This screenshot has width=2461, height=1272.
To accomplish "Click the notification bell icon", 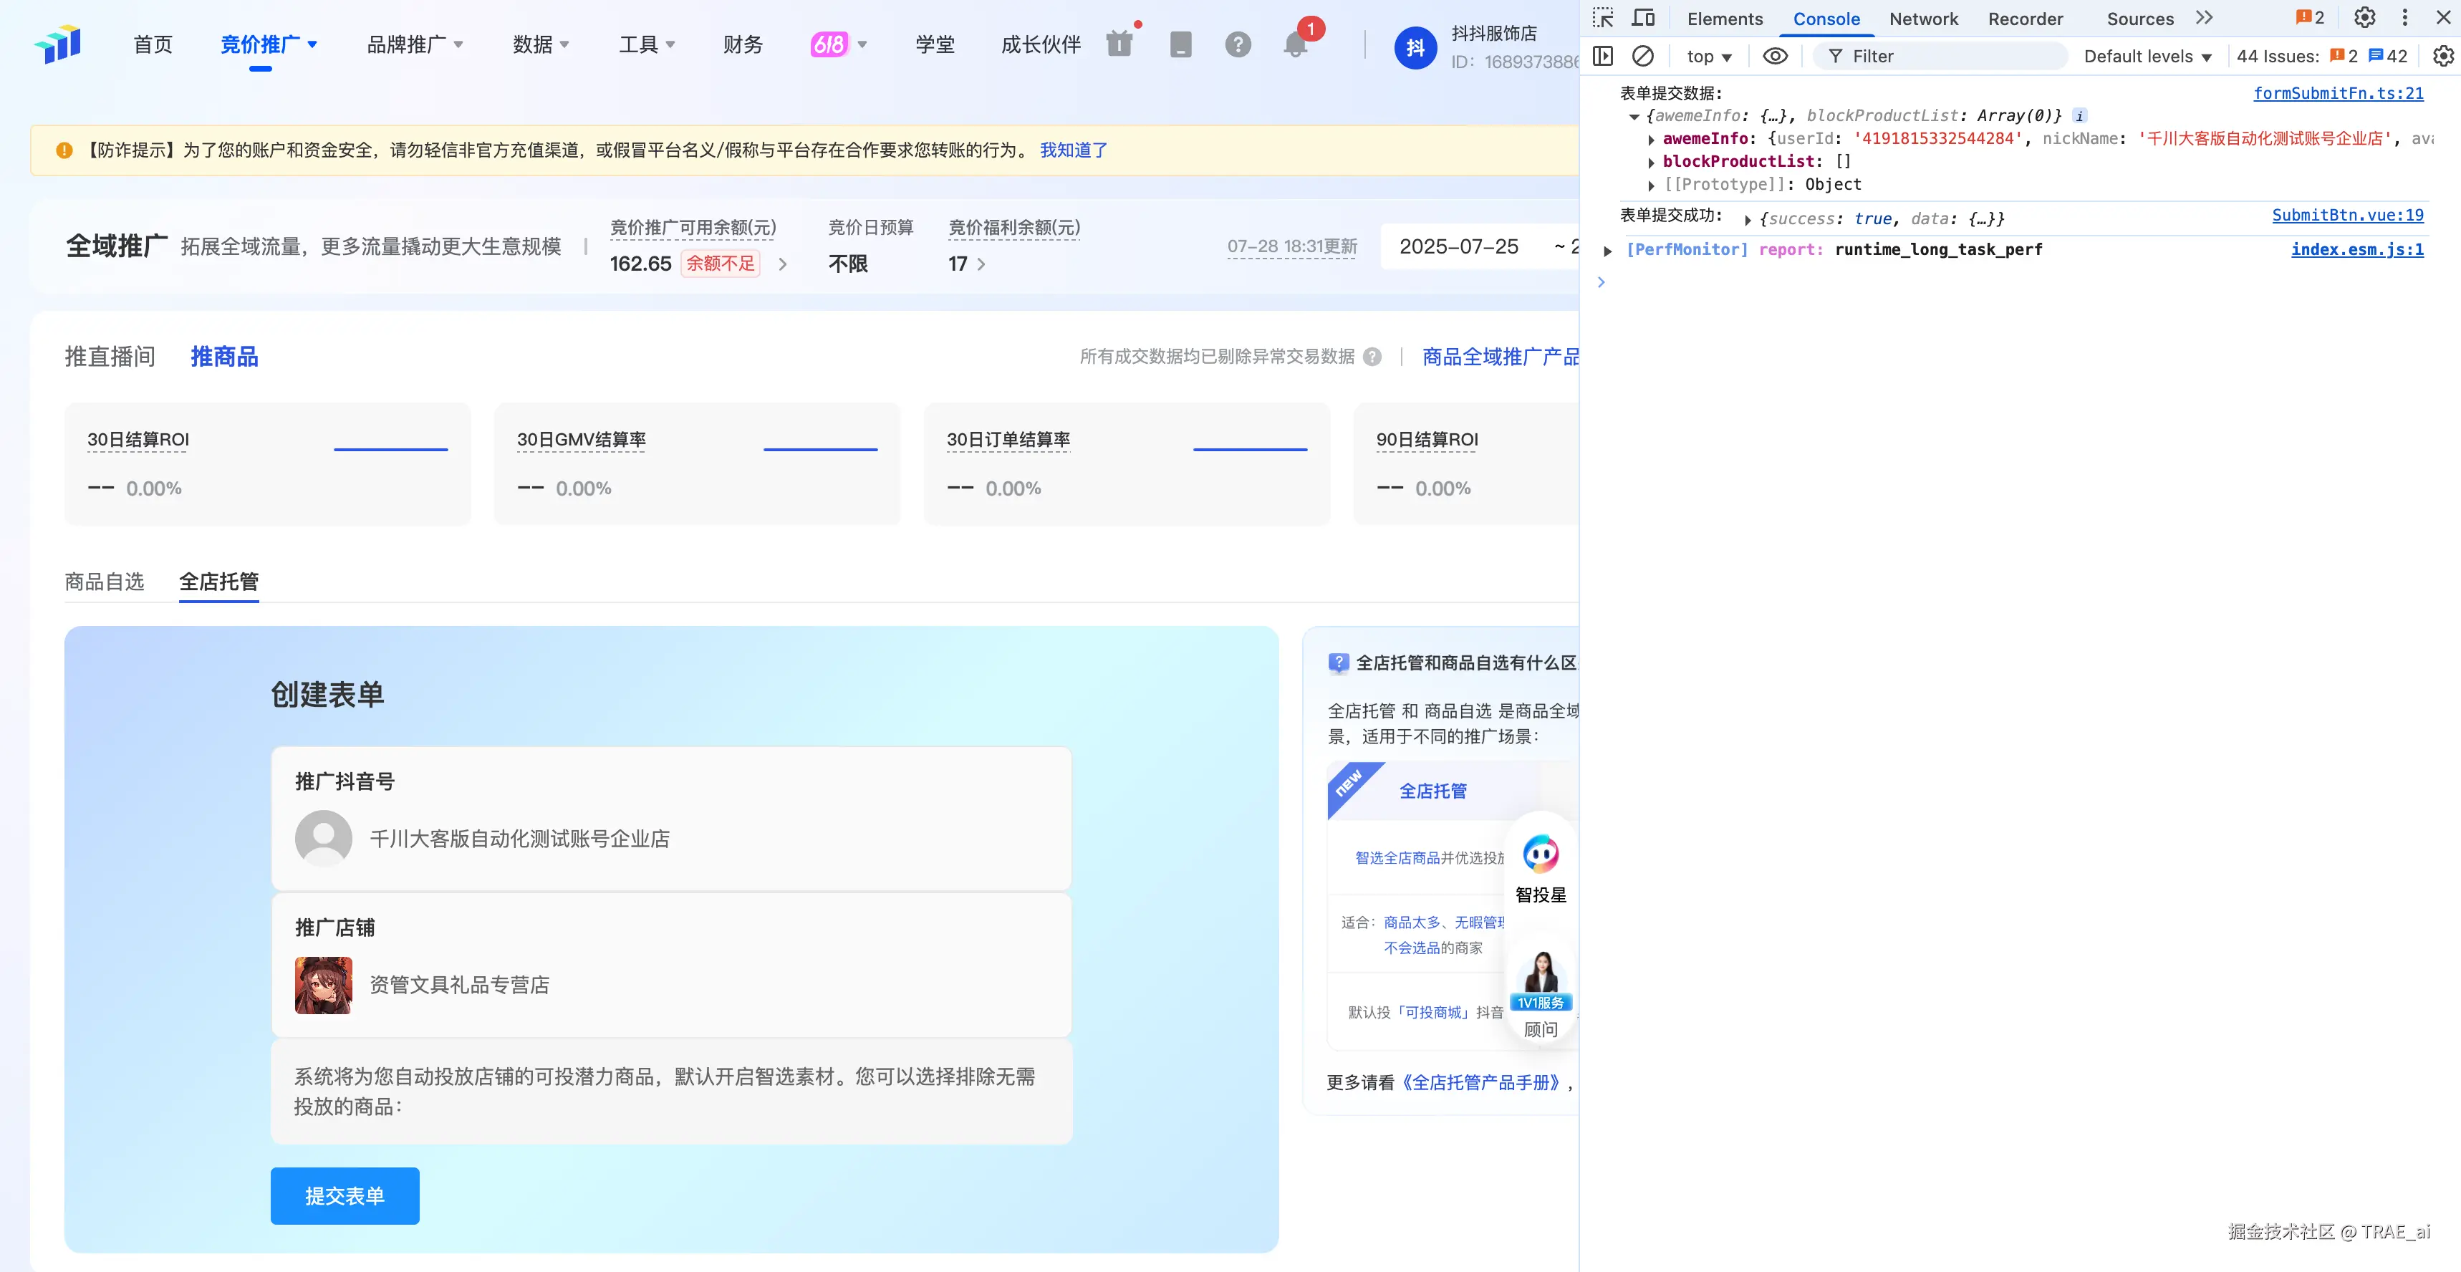I will coord(1296,44).
